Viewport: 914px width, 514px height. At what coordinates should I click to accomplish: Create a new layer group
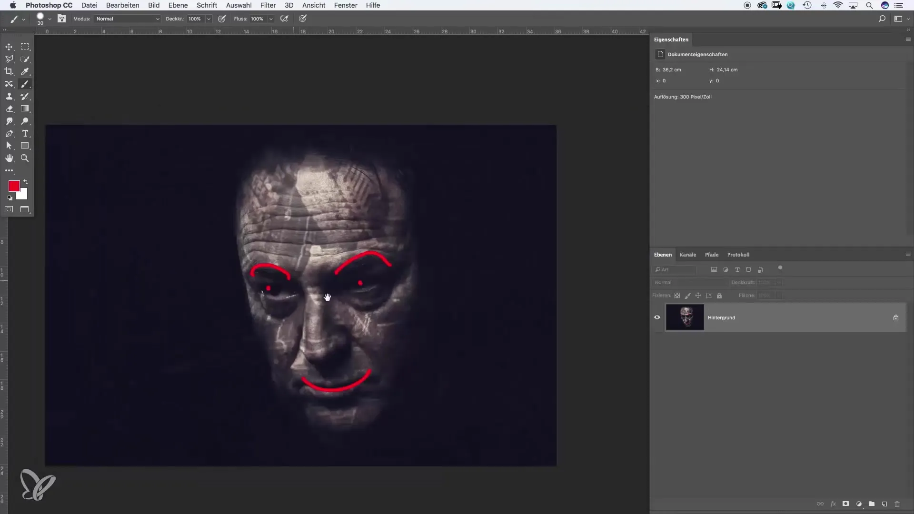[x=872, y=504]
